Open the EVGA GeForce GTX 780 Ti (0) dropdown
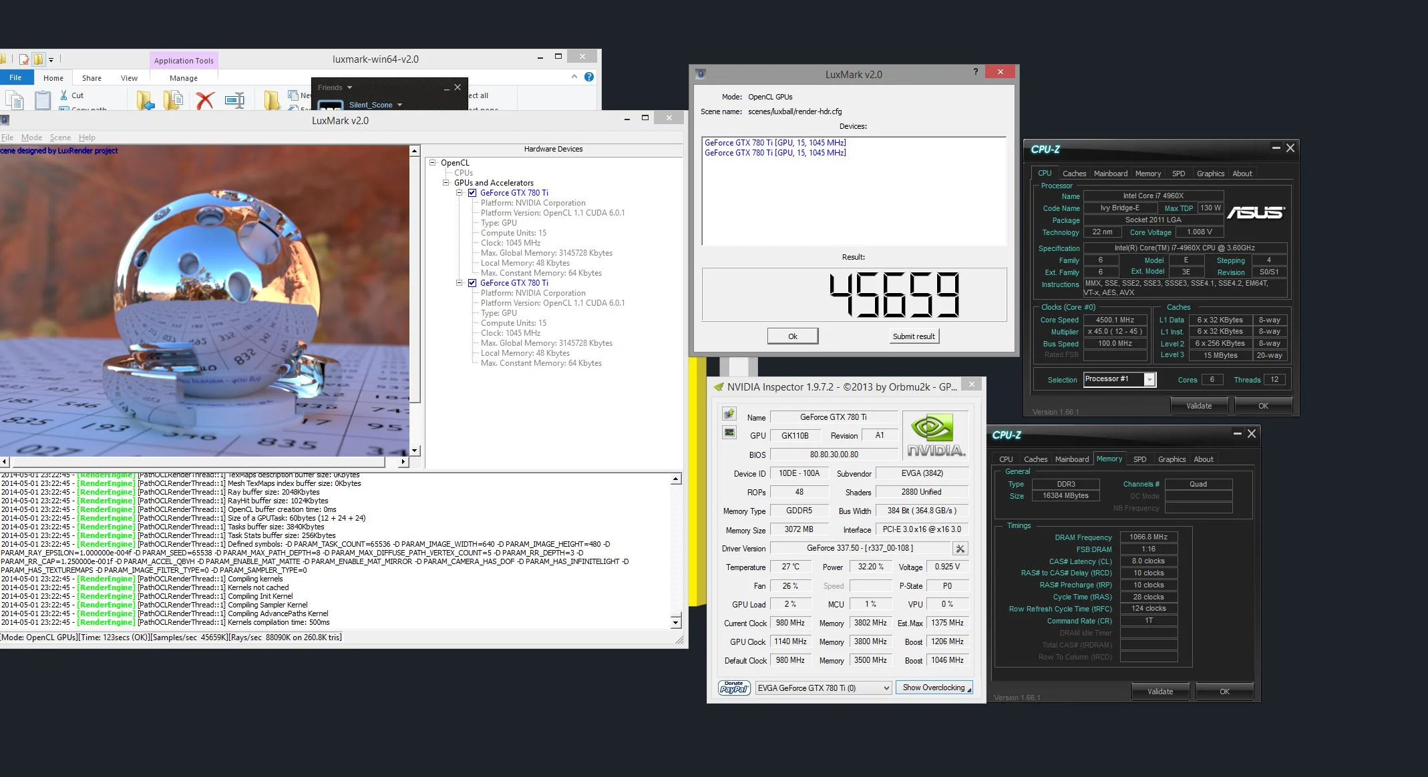 coord(824,688)
